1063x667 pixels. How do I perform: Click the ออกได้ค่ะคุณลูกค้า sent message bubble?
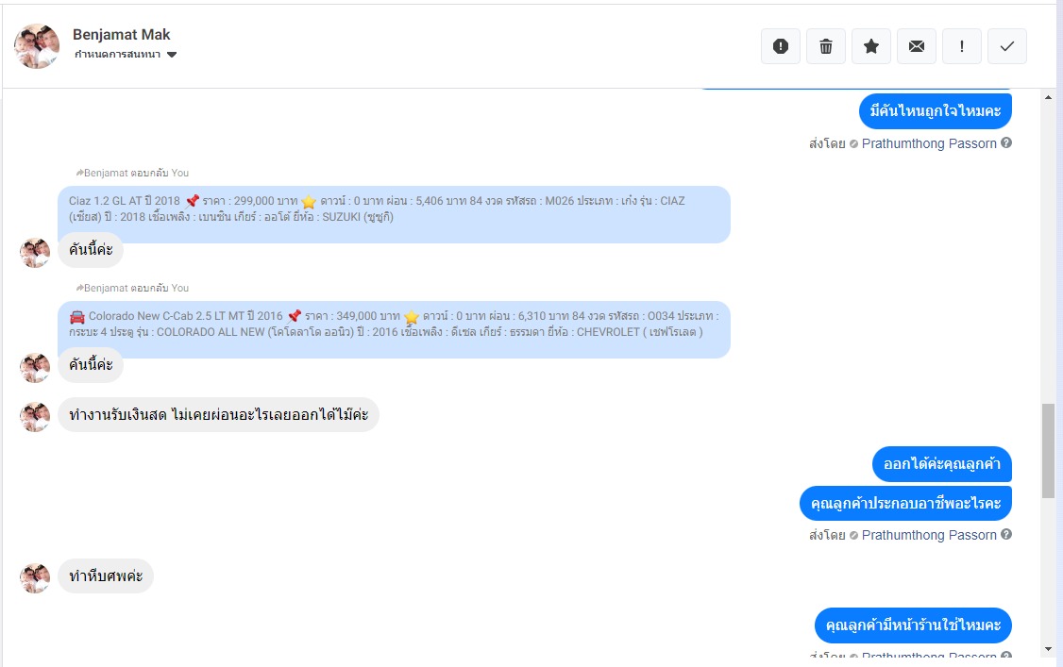coord(941,464)
